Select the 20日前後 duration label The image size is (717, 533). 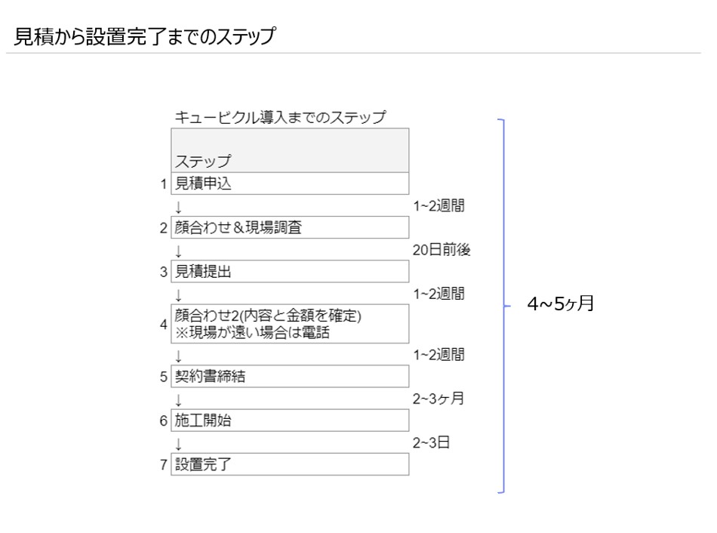(x=442, y=250)
